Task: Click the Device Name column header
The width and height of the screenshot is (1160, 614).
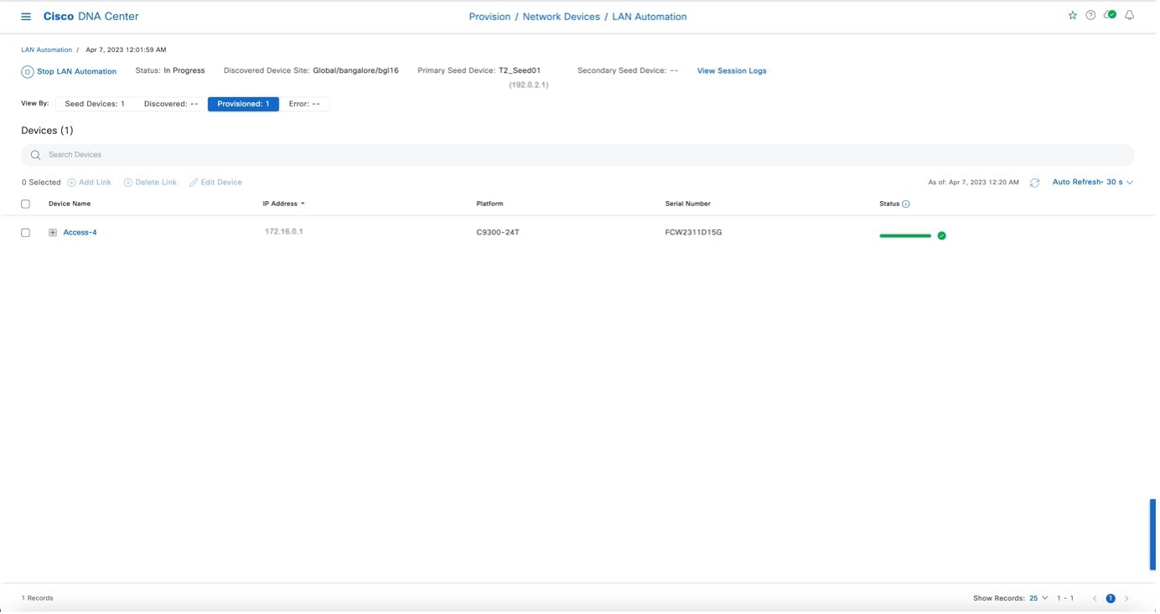Action: [70, 204]
